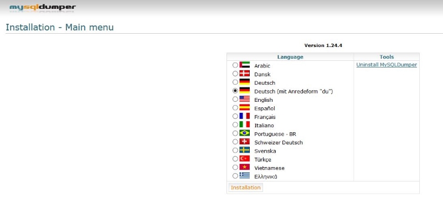Click the Installation button
This screenshot has height=213, width=443.
tap(245, 188)
